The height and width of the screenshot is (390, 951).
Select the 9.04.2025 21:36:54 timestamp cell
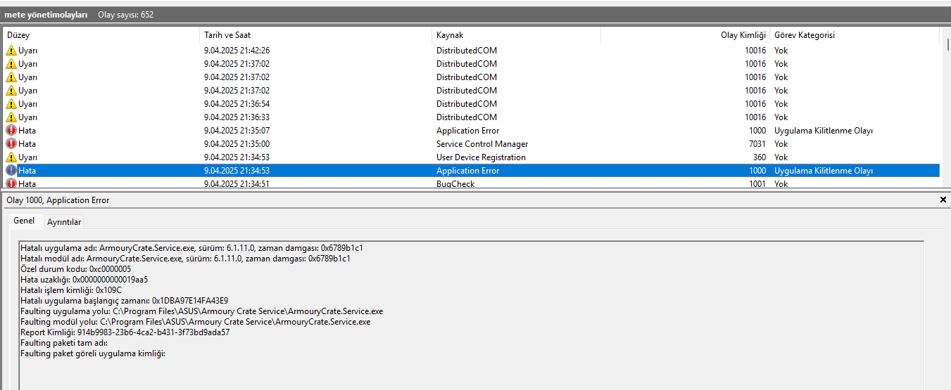pos(237,104)
